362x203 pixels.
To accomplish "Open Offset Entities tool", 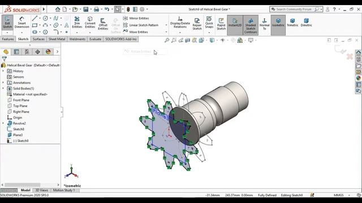I will (103, 24).
